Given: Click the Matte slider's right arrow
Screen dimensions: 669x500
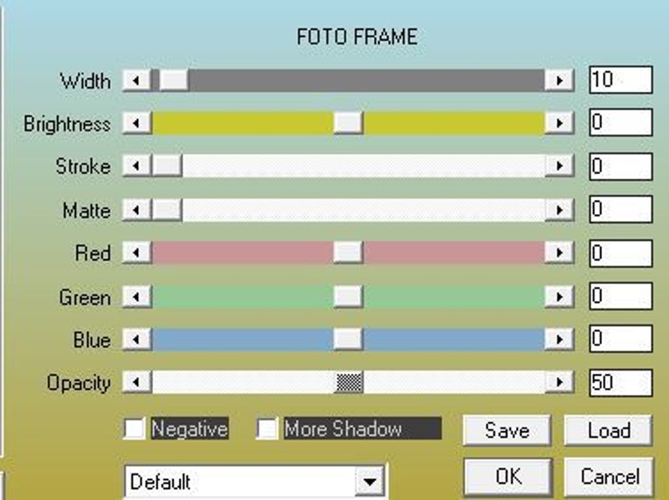Looking at the screenshot, I should pos(559,210).
